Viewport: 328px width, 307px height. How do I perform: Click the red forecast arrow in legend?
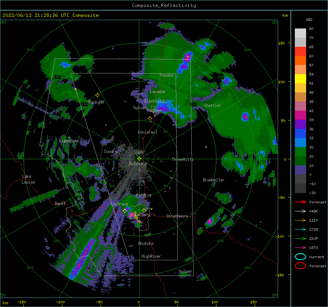coord(300,202)
